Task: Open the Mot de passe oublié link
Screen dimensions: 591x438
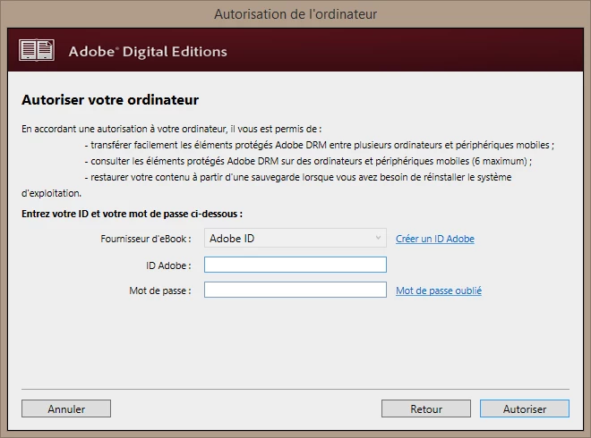Action: (439, 291)
